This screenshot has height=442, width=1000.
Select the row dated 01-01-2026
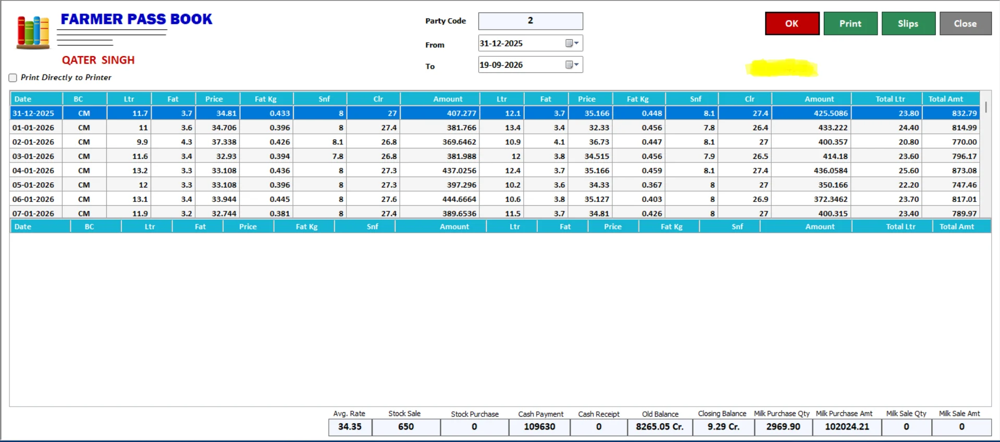pos(495,128)
